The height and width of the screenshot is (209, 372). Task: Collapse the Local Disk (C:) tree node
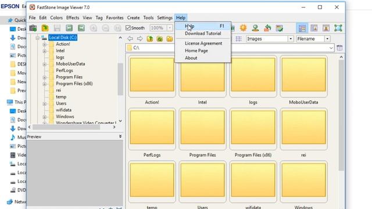tap(37, 38)
